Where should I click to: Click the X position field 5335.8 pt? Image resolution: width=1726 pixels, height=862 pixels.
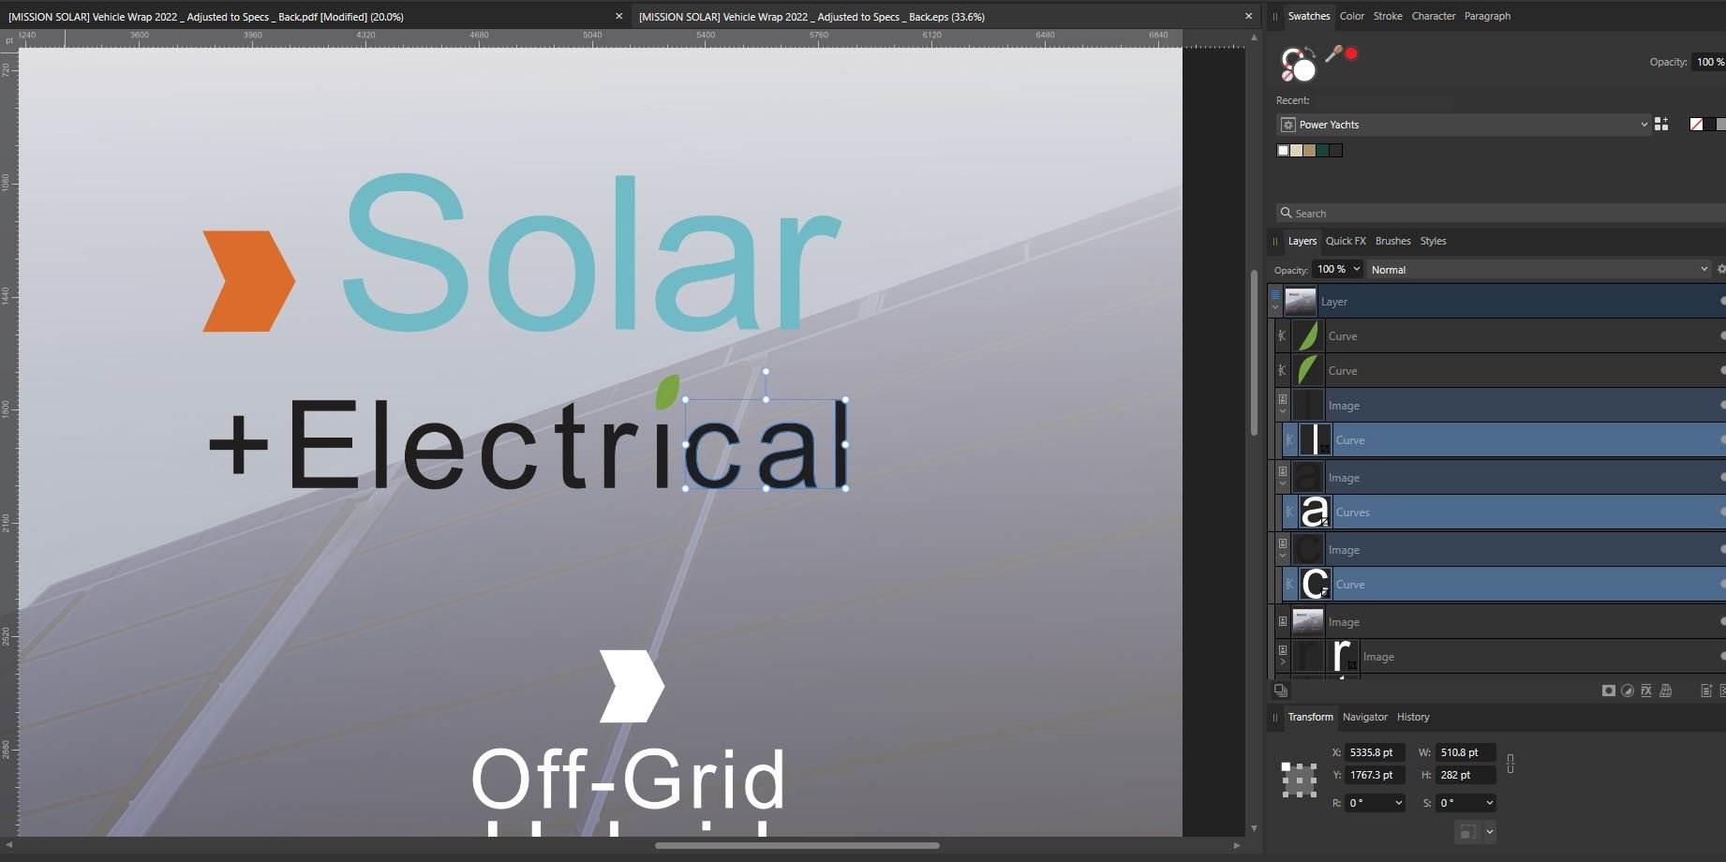(1375, 752)
